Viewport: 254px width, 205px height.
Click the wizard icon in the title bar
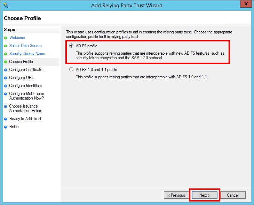[x=6, y=5]
